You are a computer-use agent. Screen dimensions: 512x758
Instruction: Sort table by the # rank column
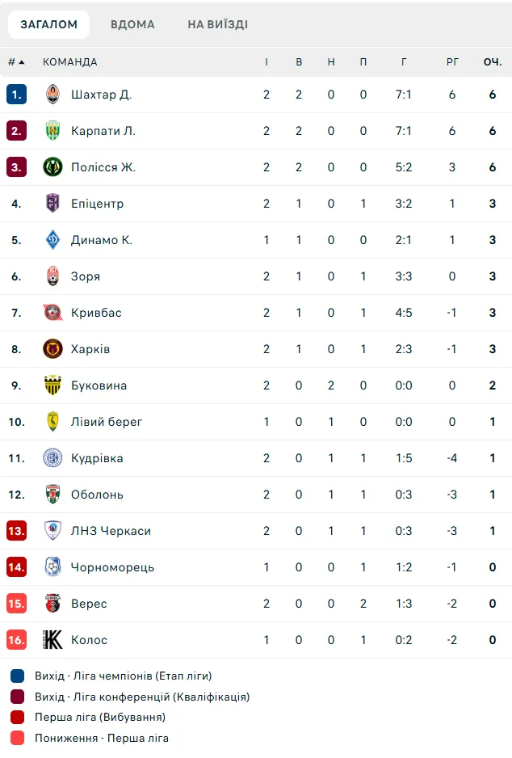point(16,62)
